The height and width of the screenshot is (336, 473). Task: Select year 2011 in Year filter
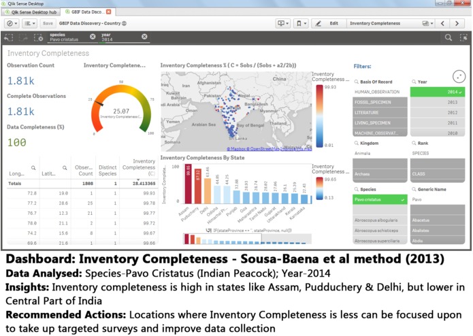tap(438, 122)
